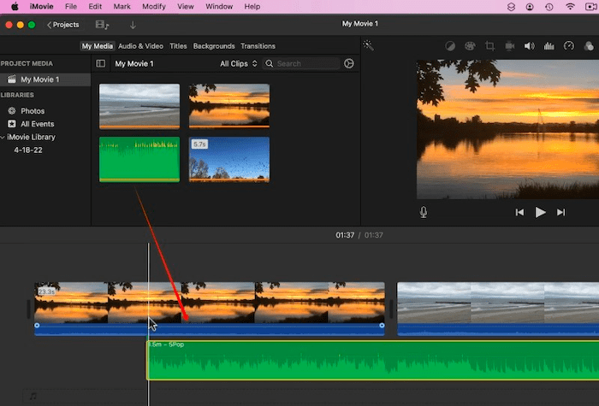Select My Movie 1 in Project Media
This screenshot has width=599, height=406.
tap(45, 79)
